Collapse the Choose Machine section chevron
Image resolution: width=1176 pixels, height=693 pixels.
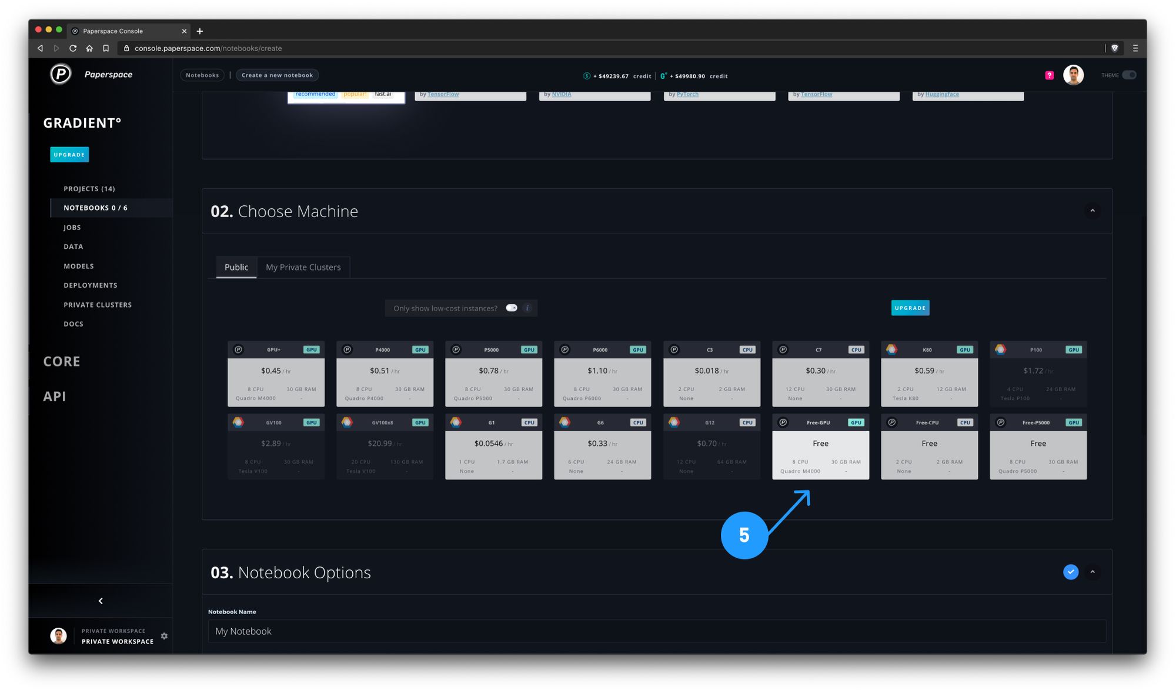coord(1093,211)
